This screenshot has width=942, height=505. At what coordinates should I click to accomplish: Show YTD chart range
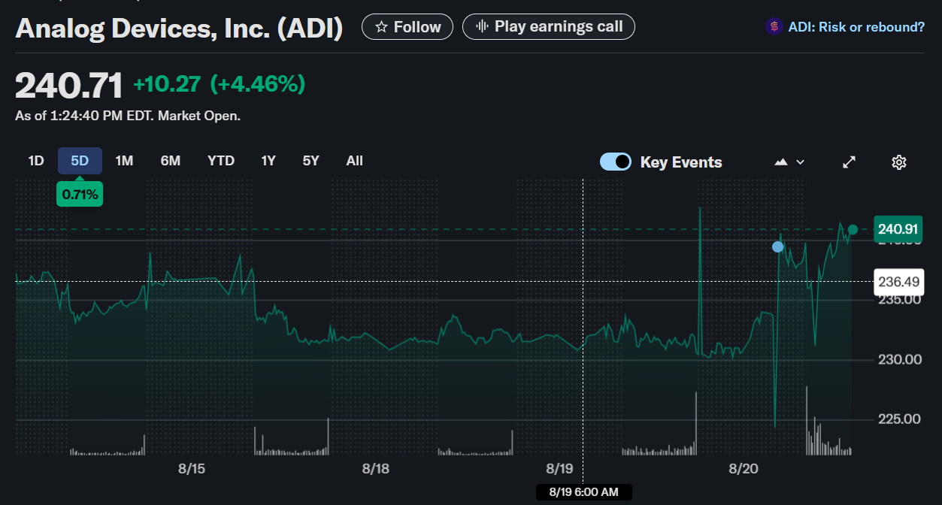pyautogui.click(x=221, y=161)
